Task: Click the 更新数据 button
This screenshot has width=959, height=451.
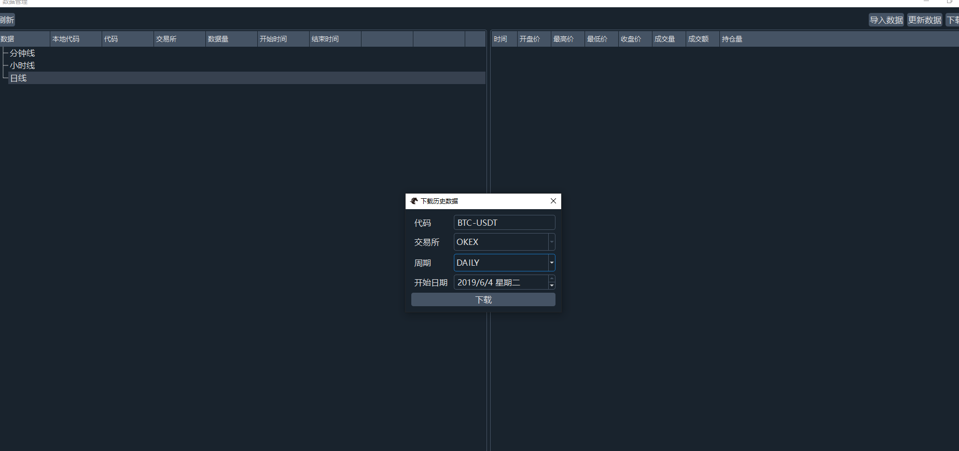Action: click(925, 20)
